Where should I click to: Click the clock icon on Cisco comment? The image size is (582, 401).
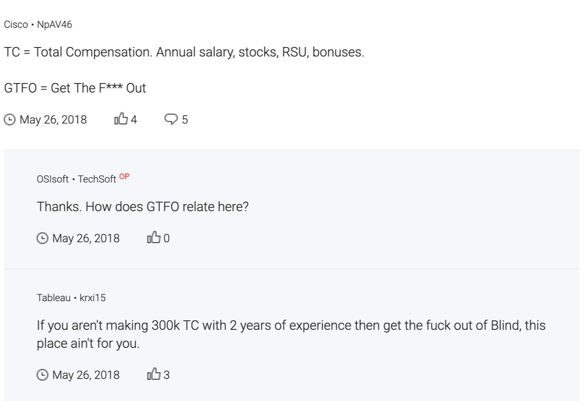(9, 120)
